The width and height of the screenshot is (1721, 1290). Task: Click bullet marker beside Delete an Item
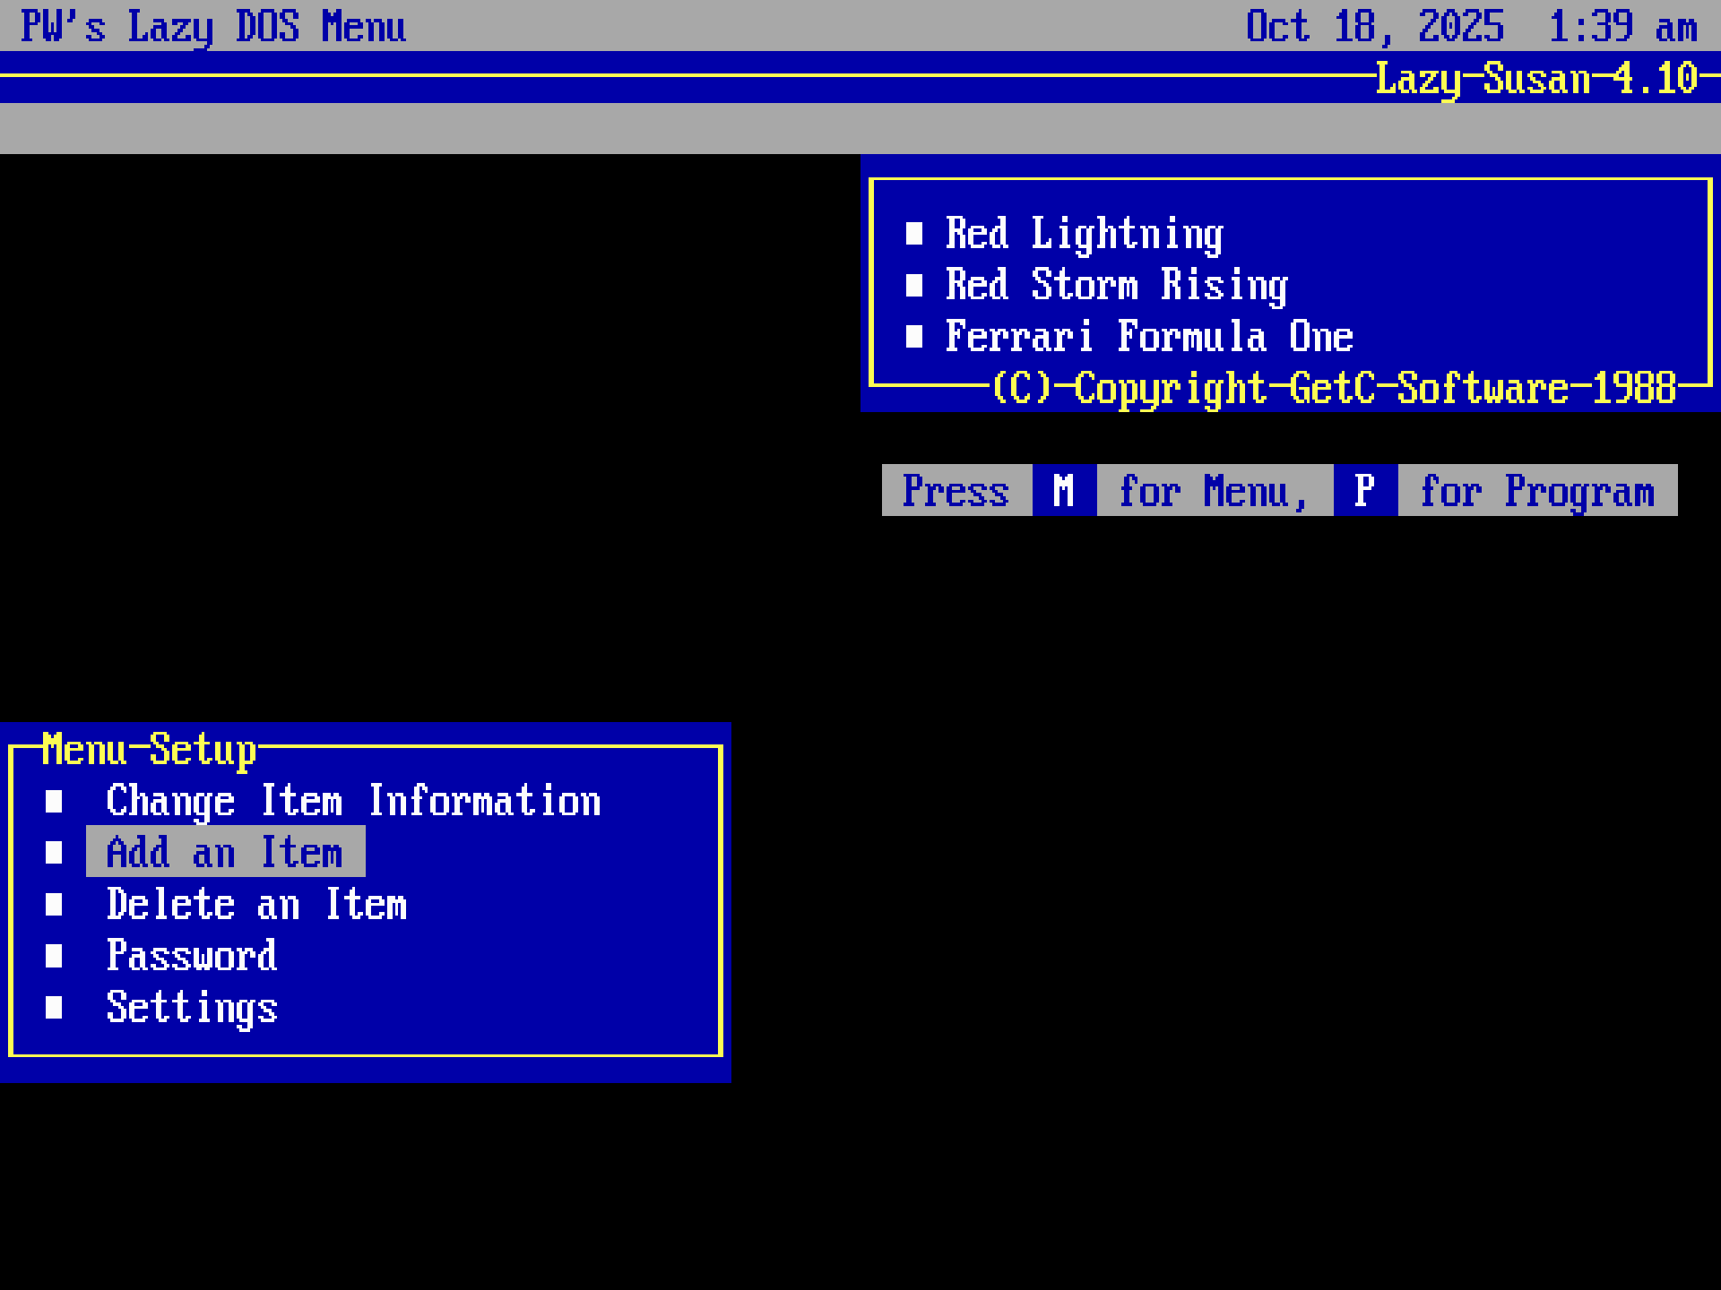[54, 904]
